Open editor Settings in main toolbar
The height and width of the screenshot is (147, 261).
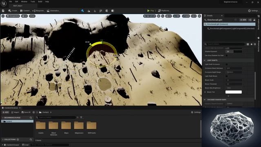pyautogui.click(x=253, y=11)
